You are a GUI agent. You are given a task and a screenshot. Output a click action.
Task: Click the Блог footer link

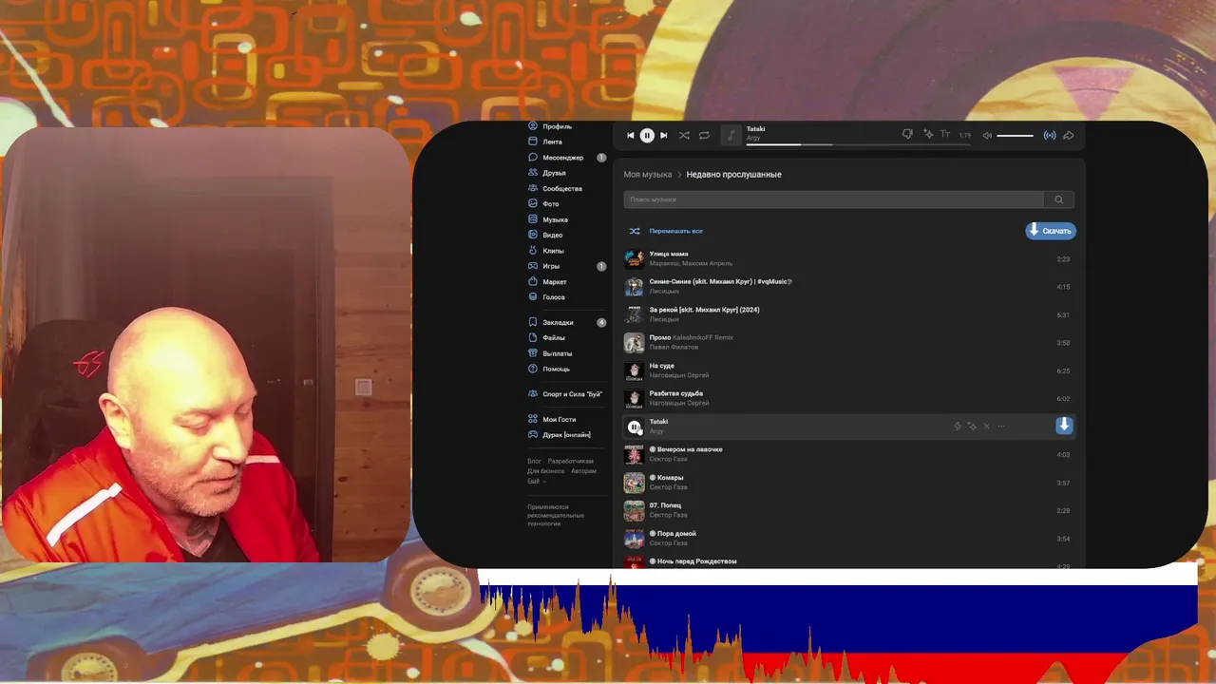[534, 461]
